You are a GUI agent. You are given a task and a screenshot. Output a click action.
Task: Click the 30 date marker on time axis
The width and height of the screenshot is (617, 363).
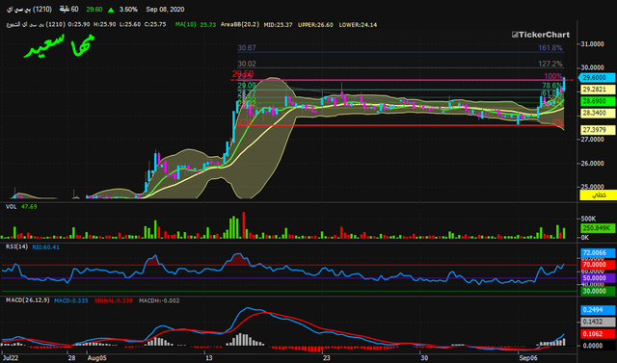point(424,358)
